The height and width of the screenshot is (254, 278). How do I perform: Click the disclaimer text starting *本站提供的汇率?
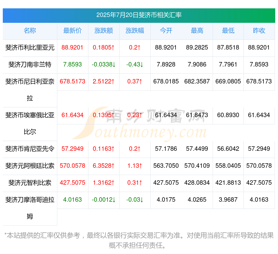pyautogui.click(x=139, y=241)
